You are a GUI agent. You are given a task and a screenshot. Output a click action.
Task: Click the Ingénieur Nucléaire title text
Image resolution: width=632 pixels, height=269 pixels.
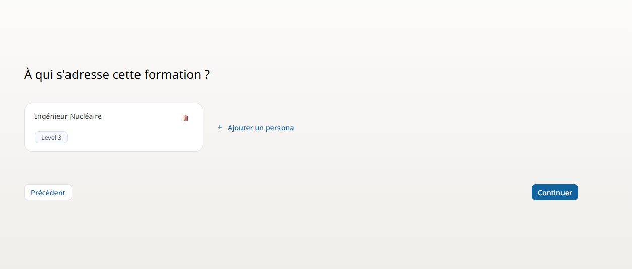pyautogui.click(x=68, y=116)
